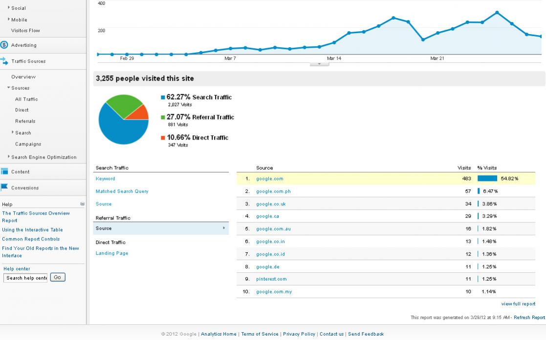Open pinterest.com source link
546x340 pixels.
pyautogui.click(x=272, y=279)
